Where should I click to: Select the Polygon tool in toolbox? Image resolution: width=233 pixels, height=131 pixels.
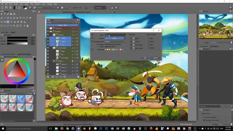[x=14, y=18]
